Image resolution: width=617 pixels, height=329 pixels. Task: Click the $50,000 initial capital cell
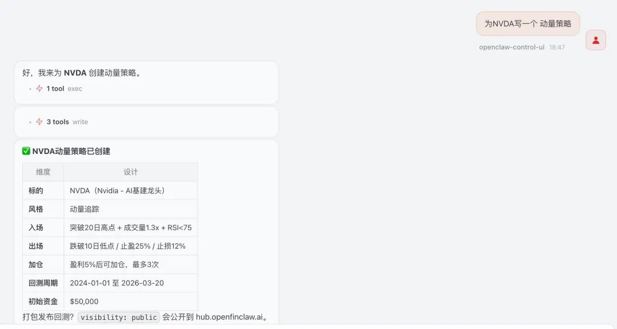pyautogui.click(x=84, y=301)
